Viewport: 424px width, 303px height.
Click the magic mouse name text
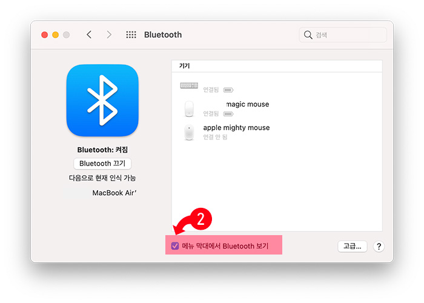[247, 104]
